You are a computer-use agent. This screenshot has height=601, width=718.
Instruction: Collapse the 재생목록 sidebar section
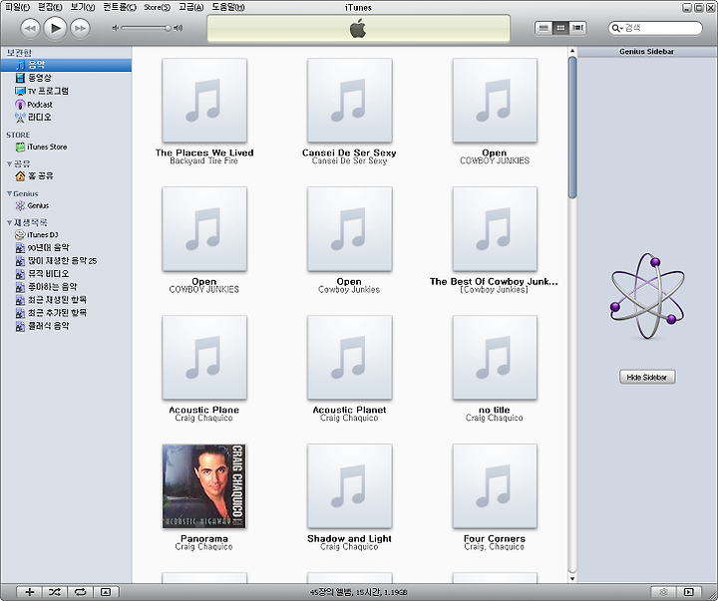click(9, 223)
